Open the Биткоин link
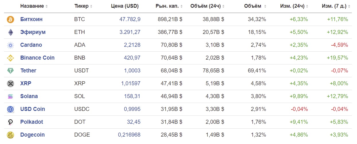Screen dimensions: 357x144 31,19
